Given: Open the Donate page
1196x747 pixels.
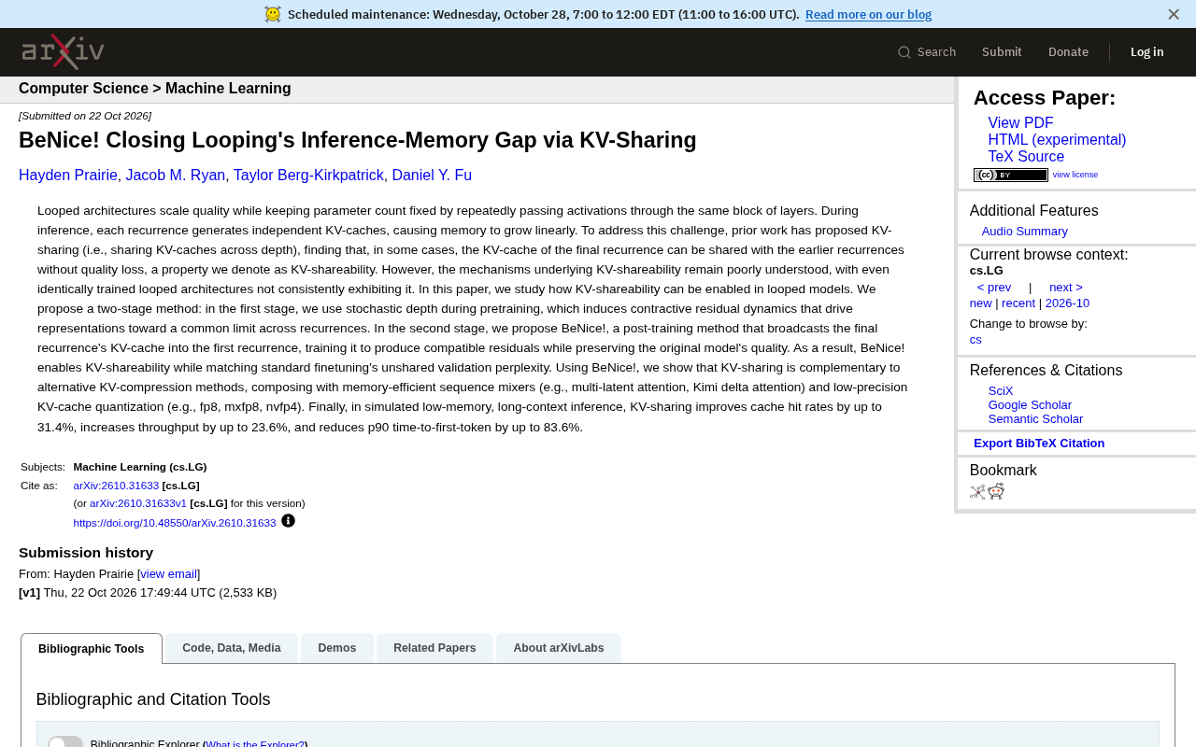Looking at the screenshot, I should click(1068, 52).
